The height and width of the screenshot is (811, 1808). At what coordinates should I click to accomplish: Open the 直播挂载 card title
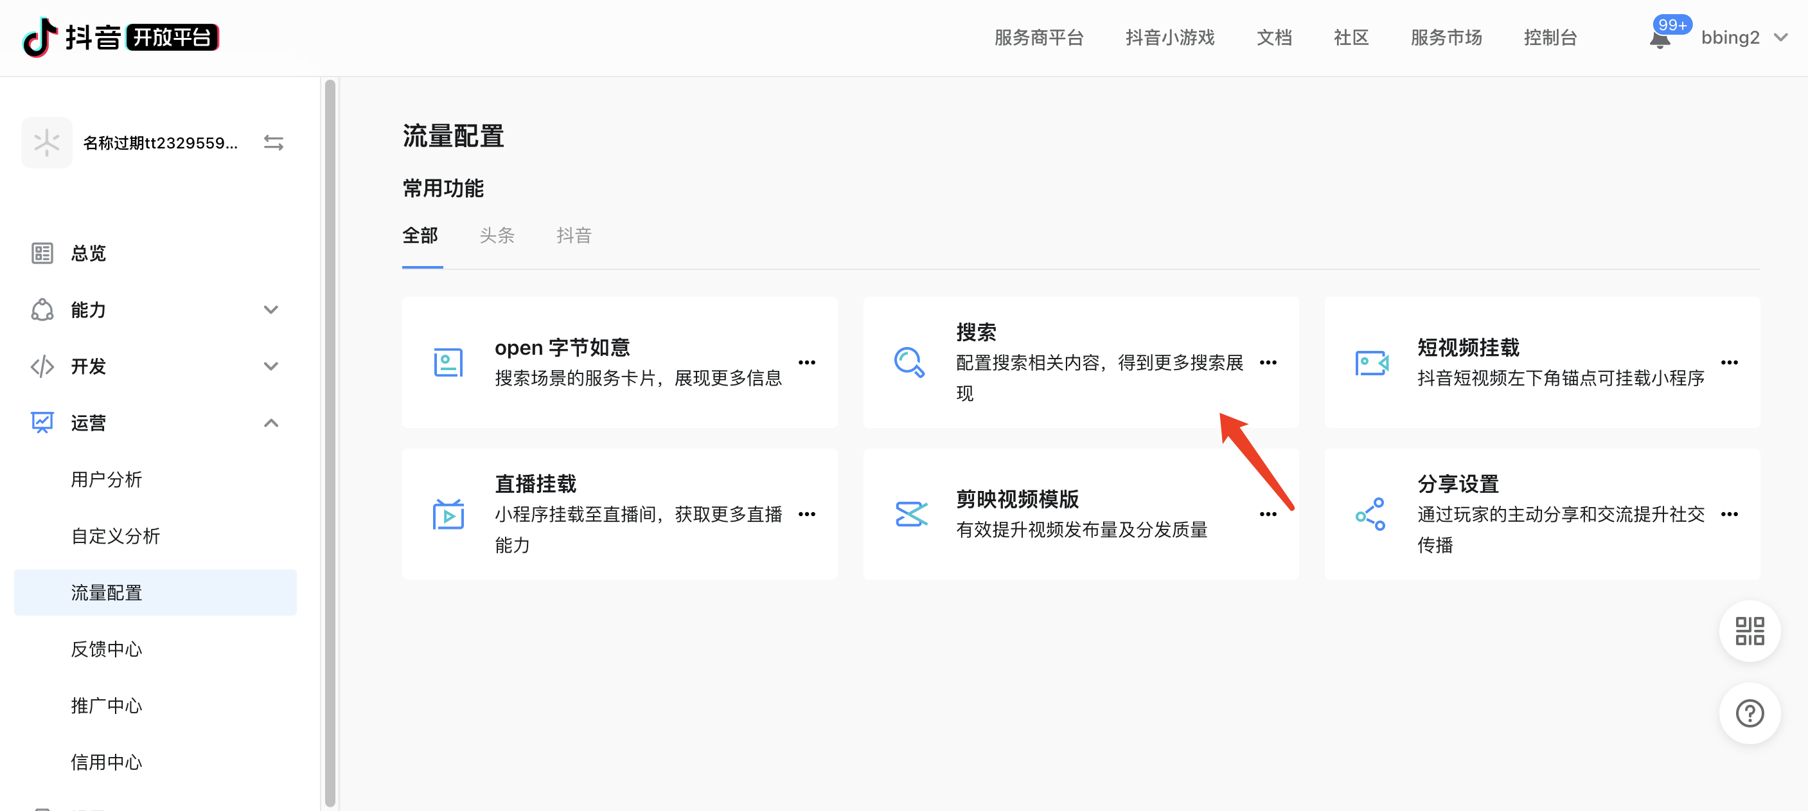click(535, 484)
